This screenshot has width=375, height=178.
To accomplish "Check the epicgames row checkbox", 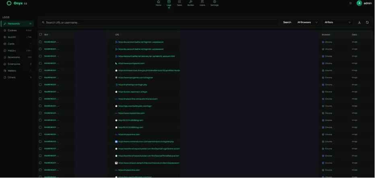I will click(x=40, y=77).
